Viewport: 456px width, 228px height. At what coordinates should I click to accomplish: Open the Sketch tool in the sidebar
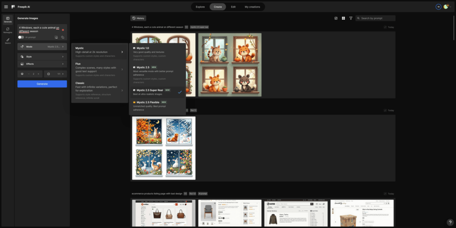8,41
